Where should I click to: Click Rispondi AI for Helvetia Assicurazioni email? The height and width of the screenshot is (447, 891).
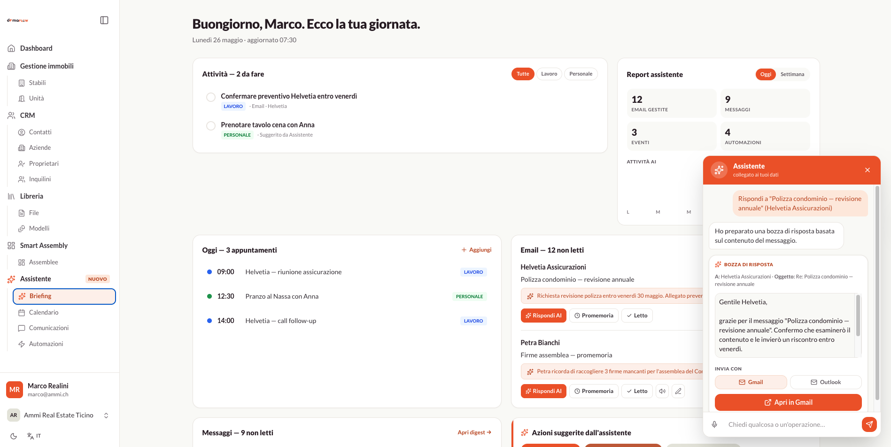coord(543,316)
